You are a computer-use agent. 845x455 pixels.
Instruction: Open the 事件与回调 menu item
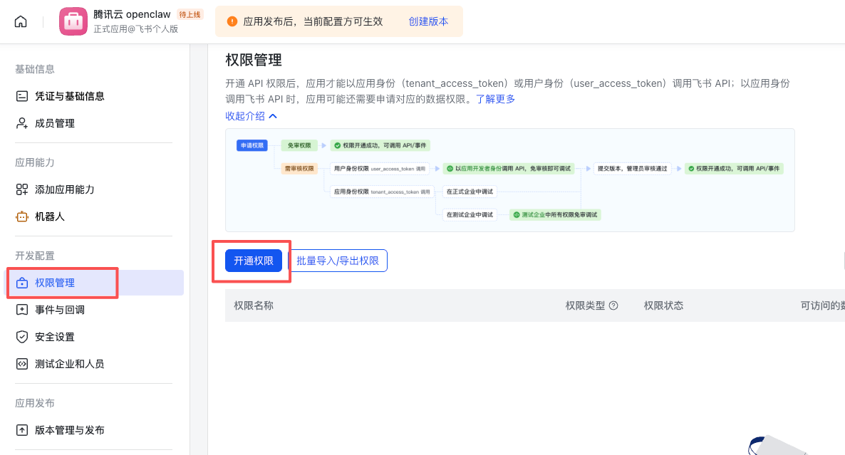[60, 310]
